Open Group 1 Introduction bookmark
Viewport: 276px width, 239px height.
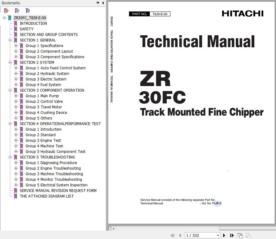pos(44,129)
